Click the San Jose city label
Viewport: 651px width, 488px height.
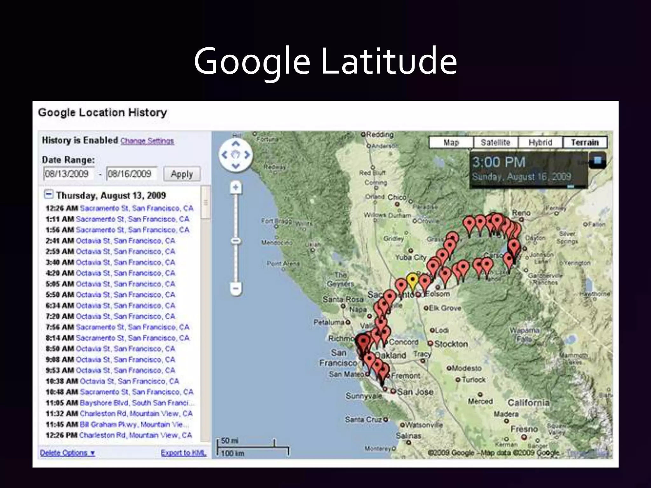pyautogui.click(x=415, y=392)
